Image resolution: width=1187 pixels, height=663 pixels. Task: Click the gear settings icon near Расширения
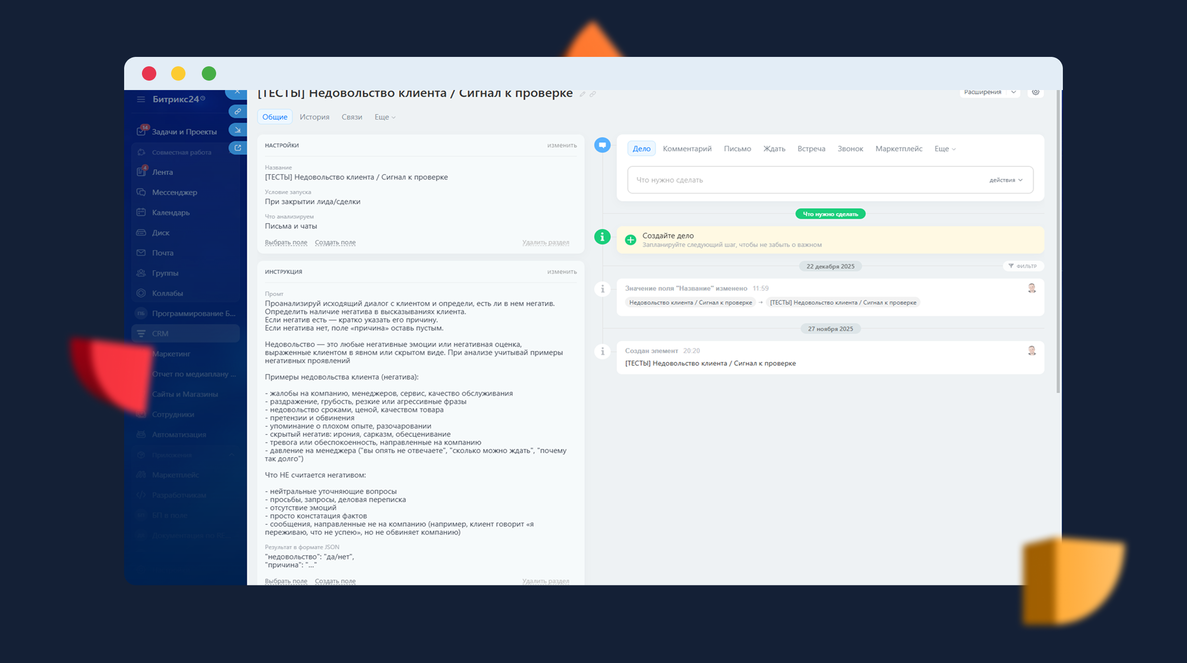(x=1035, y=93)
